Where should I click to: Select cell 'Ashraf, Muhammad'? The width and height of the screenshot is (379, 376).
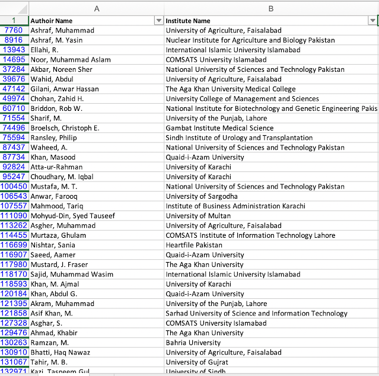[x=96, y=30]
